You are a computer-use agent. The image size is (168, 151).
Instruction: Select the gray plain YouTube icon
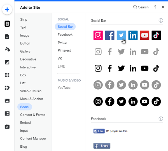(x=144, y=52)
